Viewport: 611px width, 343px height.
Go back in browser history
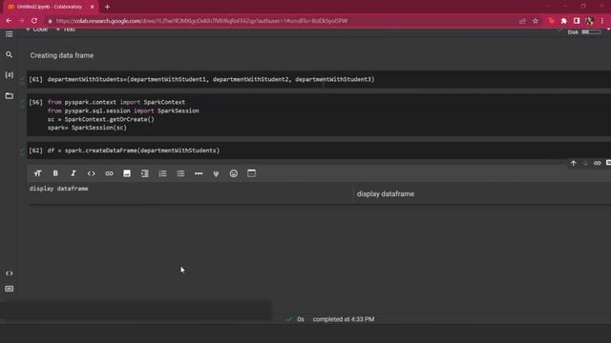coord(9,21)
